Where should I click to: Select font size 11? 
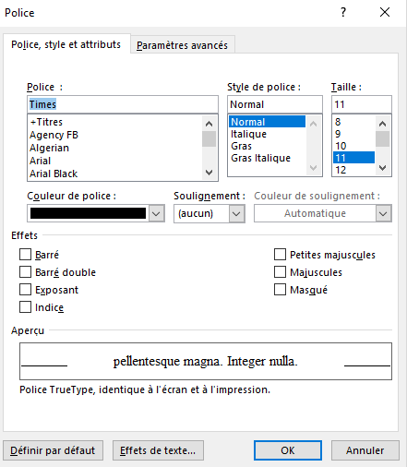(353, 158)
